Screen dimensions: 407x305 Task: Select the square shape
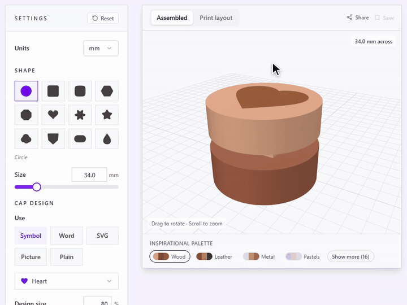[53, 91]
